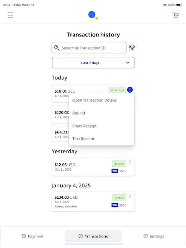Select Email Receipt option
The image size is (186, 248).
point(84,126)
